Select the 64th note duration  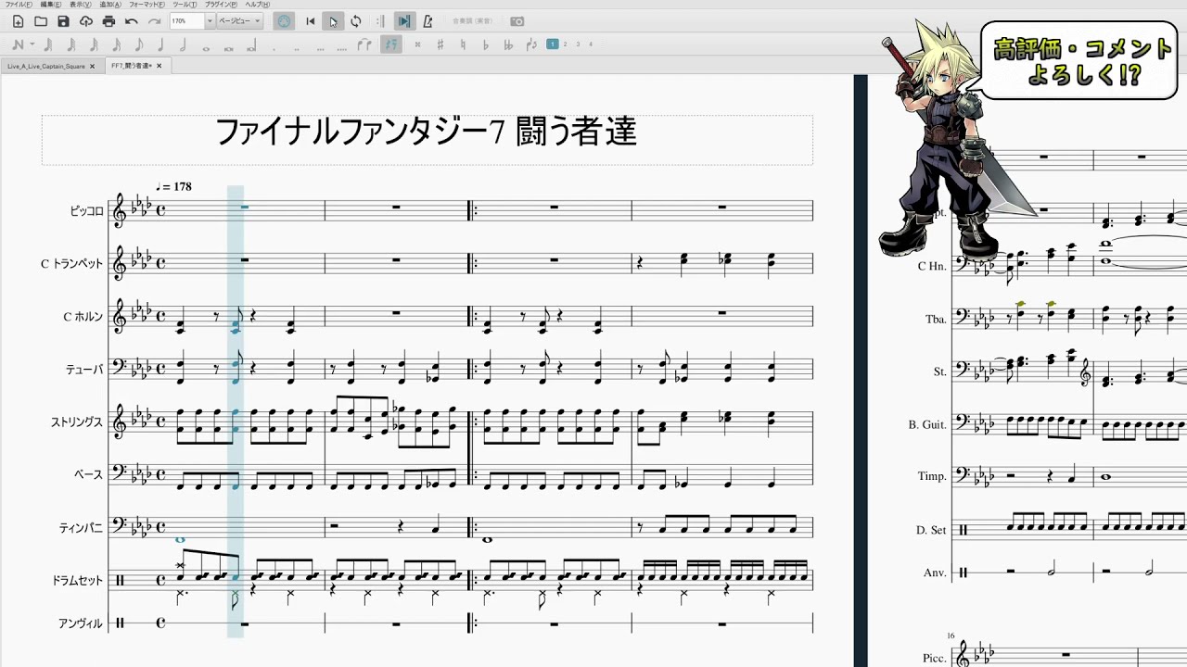71,44
